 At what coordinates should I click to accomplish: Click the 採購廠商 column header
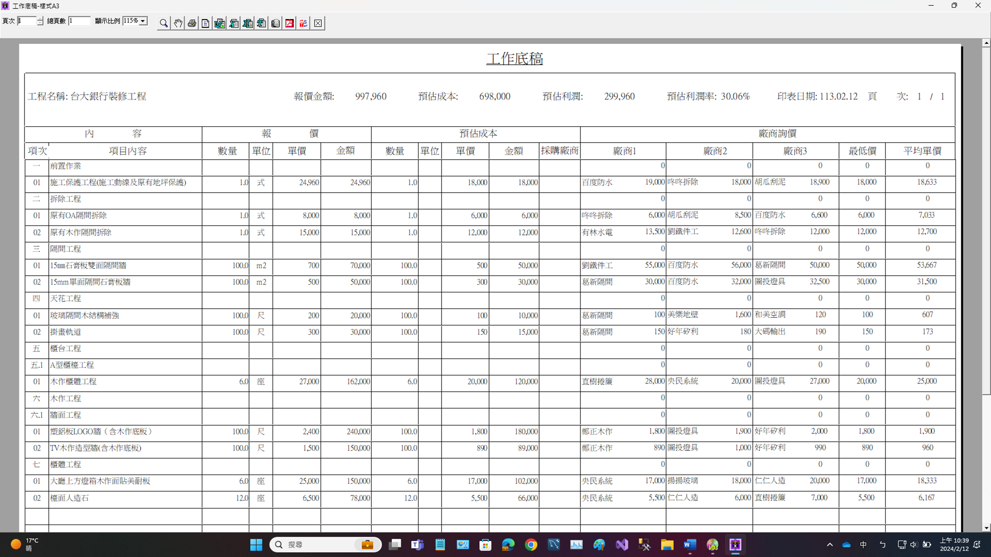[x=560, y=151]
